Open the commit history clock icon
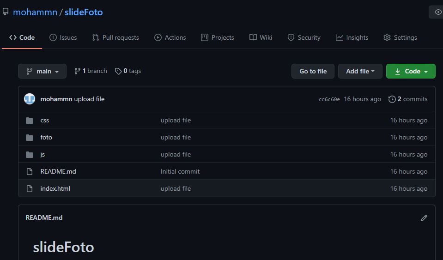 tap(392, 99)
